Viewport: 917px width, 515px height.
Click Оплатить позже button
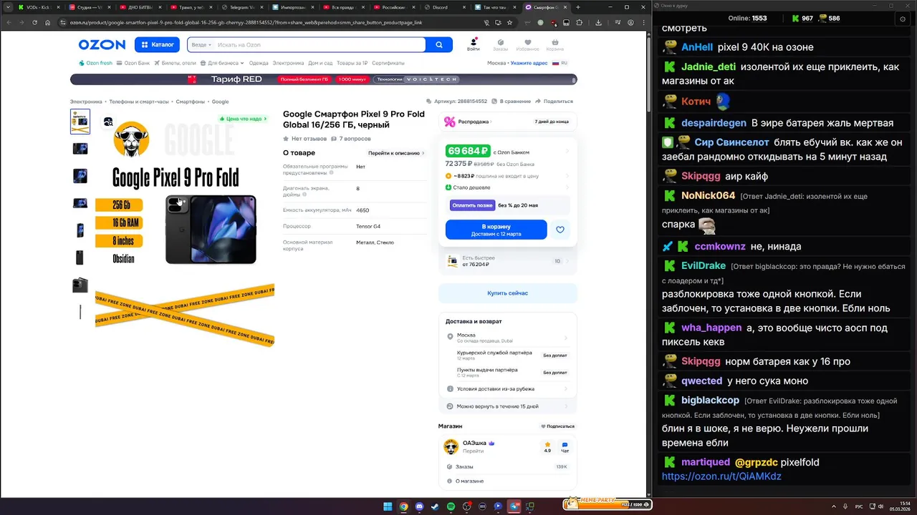(x=473, y=205)
